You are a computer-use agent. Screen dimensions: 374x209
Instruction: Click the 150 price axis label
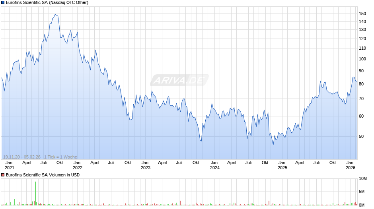[362, 14]
